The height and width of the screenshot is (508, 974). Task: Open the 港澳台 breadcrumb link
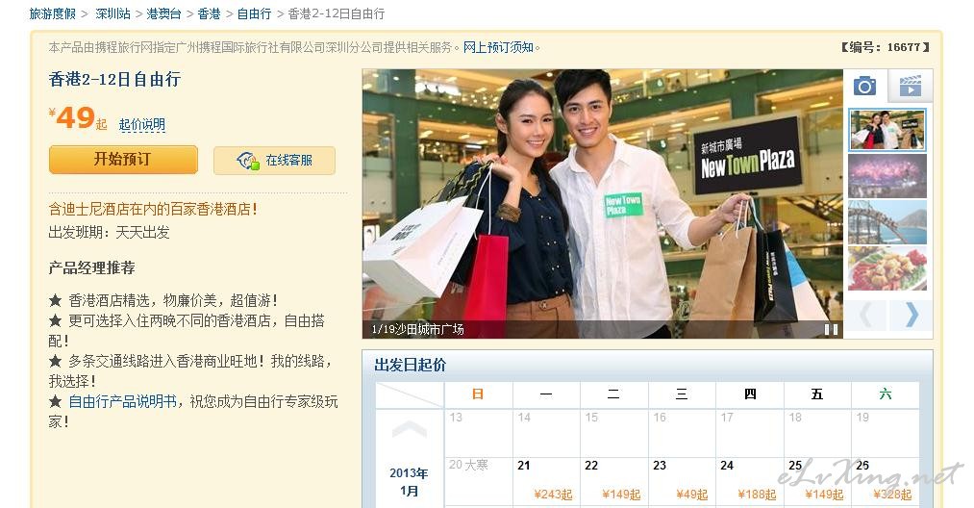163,13
